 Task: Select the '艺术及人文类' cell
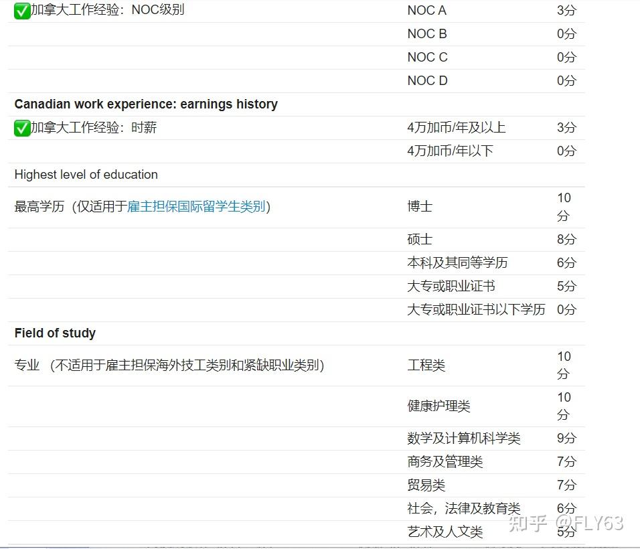[445, 532]
